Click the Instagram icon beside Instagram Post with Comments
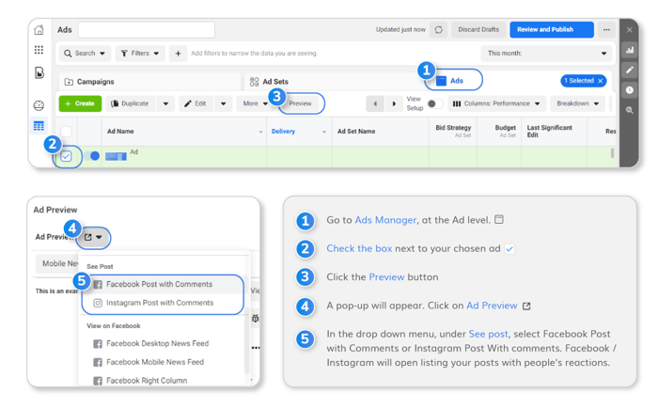658x409 pixels. tap(98, 303)
